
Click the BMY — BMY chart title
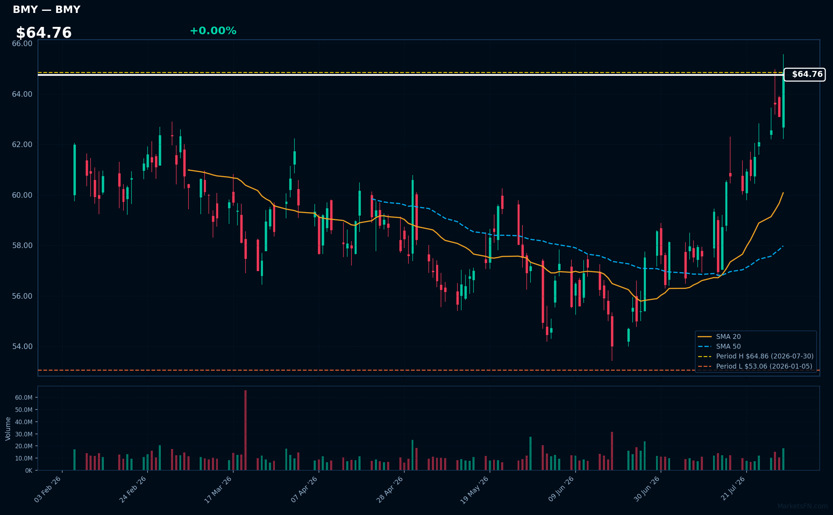(x=47, y=9)
